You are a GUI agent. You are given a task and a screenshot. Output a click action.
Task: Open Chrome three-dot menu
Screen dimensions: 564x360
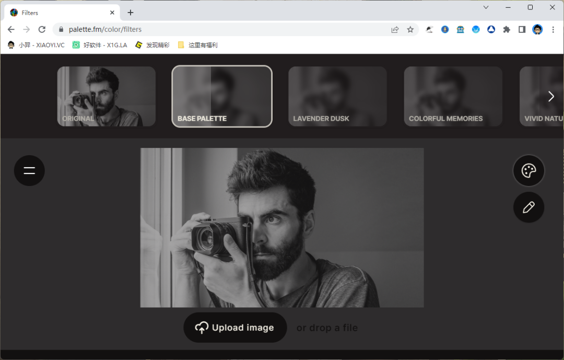[x=553, y=30]
